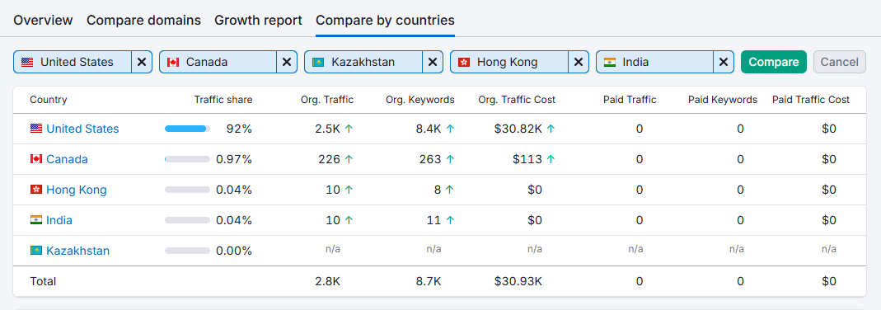Click the Country column header
This screenshot has height=310, width=881.
tap(49, 100)
